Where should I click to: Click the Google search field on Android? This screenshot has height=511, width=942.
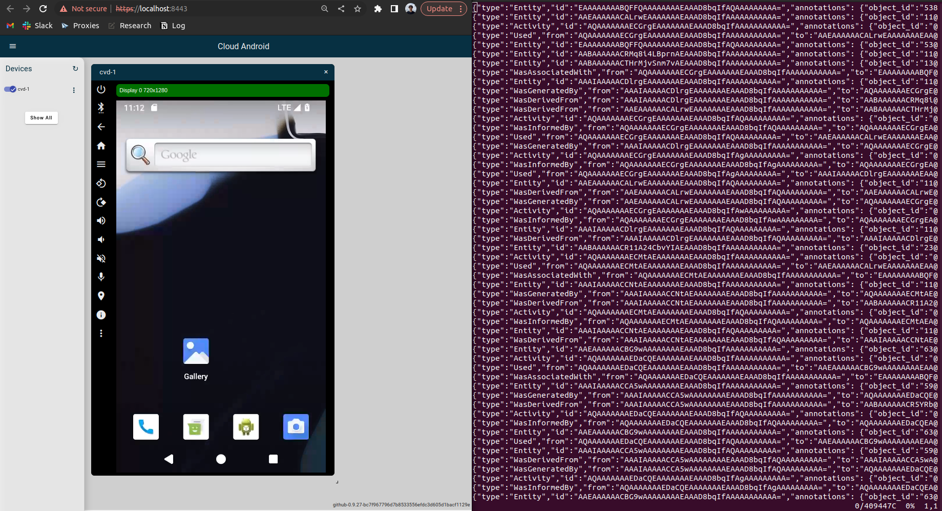(233, 155)
